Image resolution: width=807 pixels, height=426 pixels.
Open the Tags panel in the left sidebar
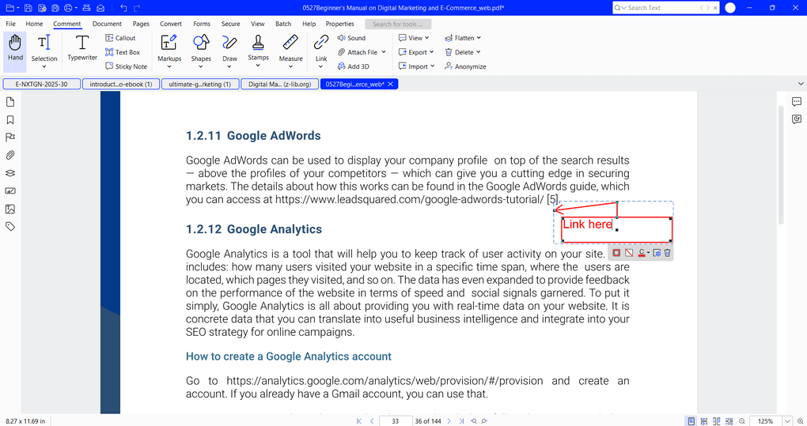tap(9, 226)
